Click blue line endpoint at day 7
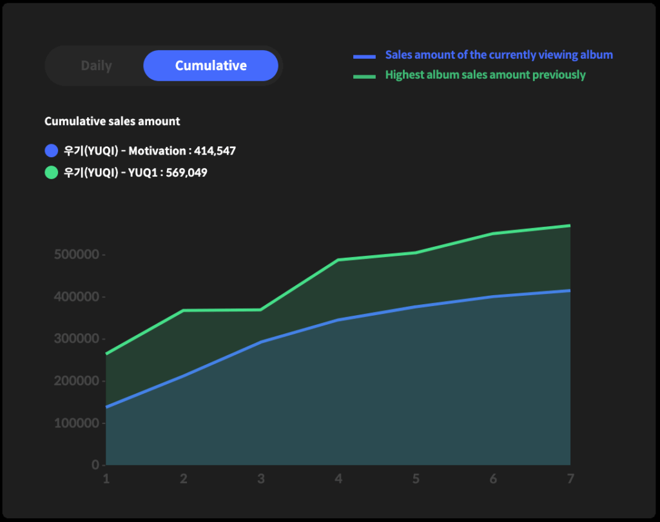660x522 pixels. (570, 291)
